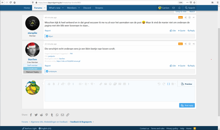Viewport: 220px width, 130px height.
Task: Share thread on Facebook
Action: [31, 115]
